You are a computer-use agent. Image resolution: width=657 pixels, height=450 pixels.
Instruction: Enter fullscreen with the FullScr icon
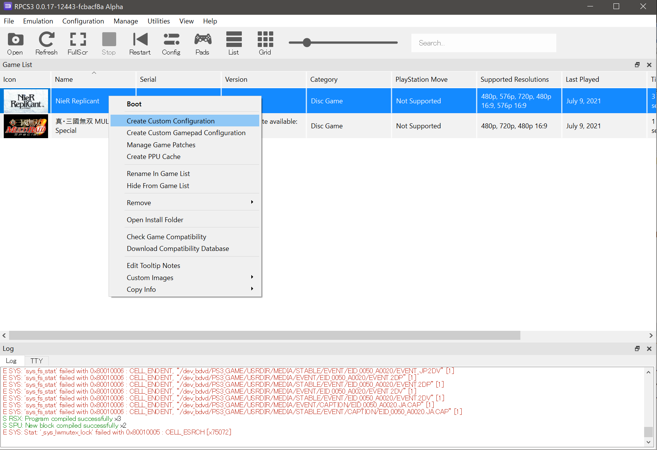point(78,43)
